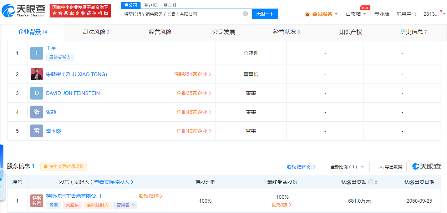Click the 张 avatar for 张静
This screenshot has width=447, height=213.
[x=37, y=112]
